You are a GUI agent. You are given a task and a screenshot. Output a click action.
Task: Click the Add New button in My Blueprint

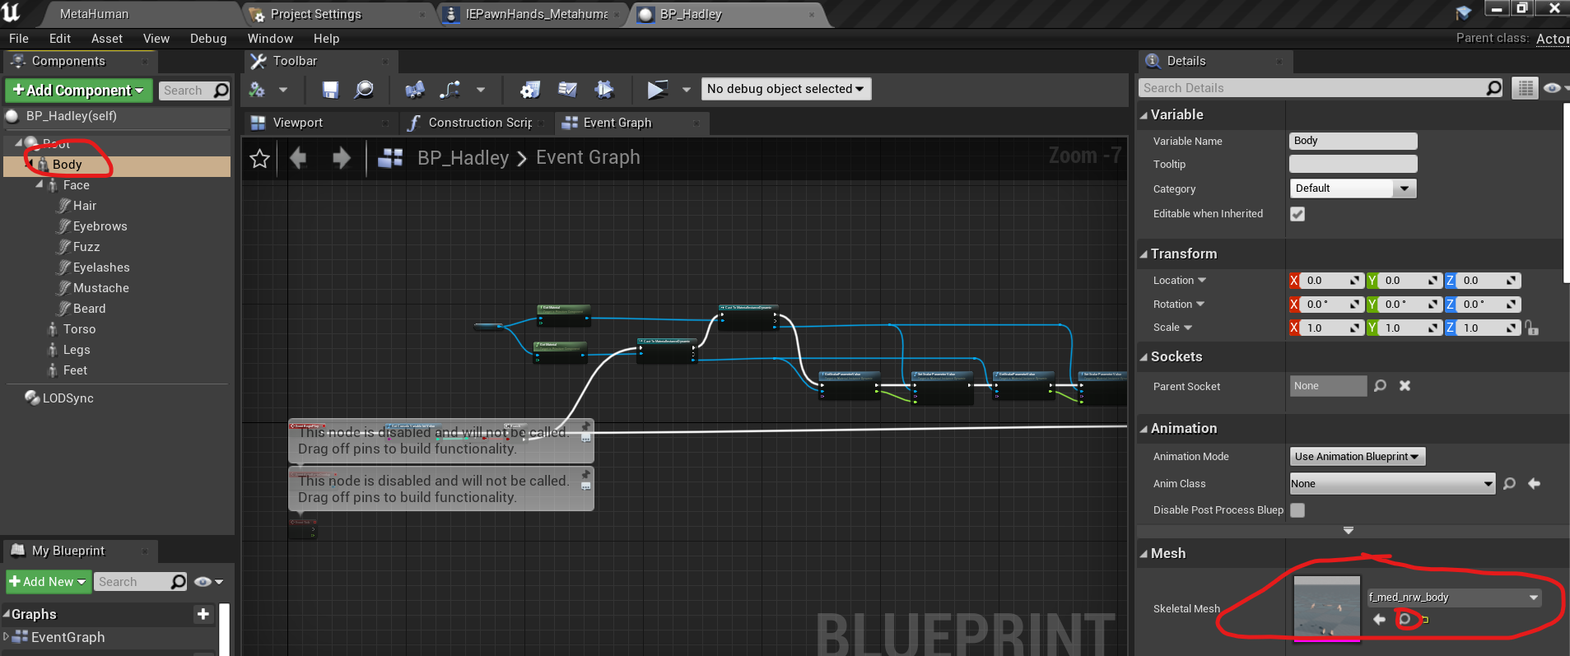tap(48, 582)
